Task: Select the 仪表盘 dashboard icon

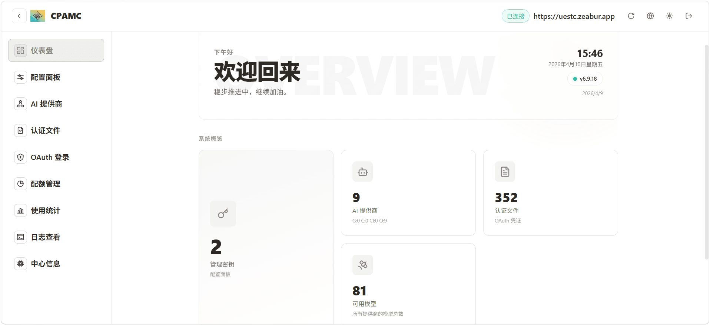Action: [20, 50]
